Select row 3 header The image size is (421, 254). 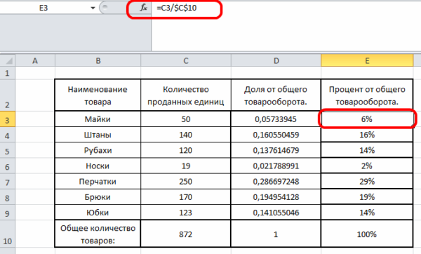(8, 119)
